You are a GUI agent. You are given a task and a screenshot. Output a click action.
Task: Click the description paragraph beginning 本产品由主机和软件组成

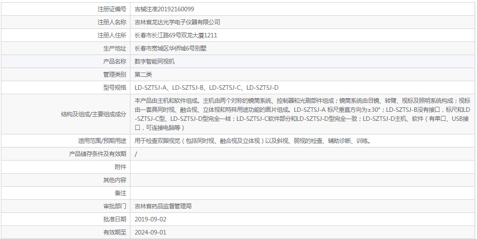[x=302, y=114]
